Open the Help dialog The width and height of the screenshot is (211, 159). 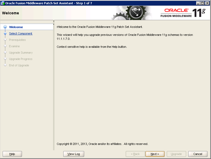(12, 154)
